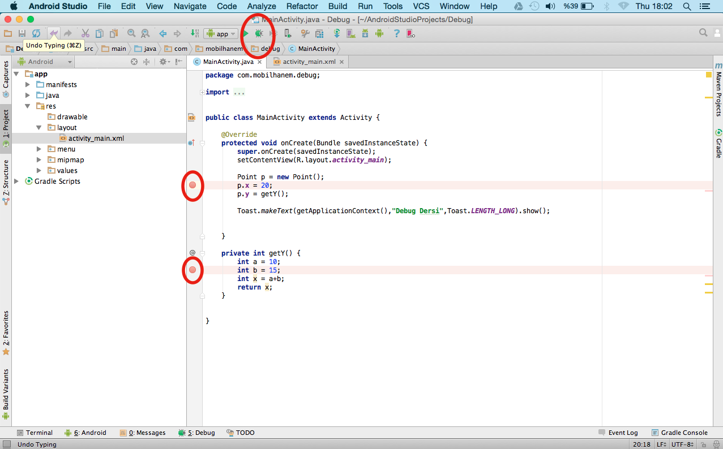Toggle breakpoint on line int b = 15
723x449 pixels.
point(192,270)
